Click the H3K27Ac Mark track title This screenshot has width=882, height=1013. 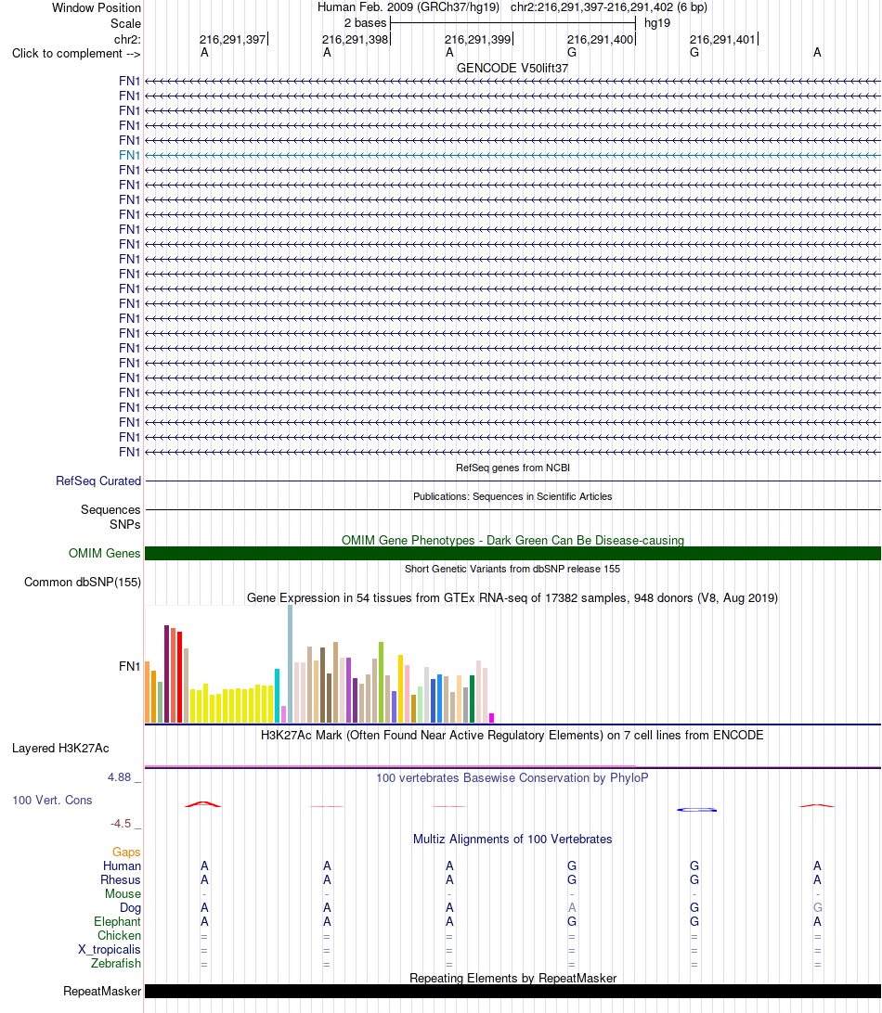pyautogui.click(x=512, y=736)
